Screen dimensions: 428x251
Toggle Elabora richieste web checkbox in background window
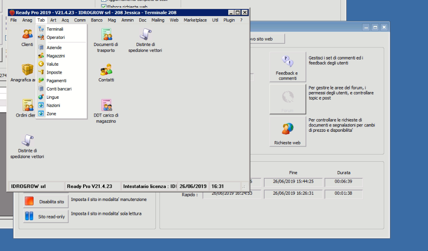104,7
